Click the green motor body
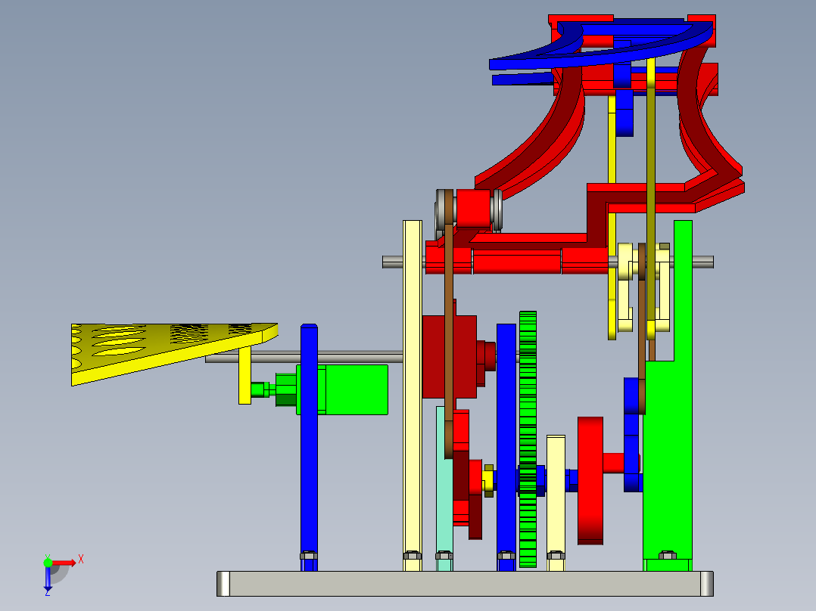The image size is (816, 611). [357, 389]
